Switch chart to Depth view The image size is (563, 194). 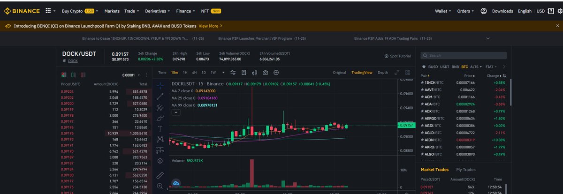(x=383, y=73)
